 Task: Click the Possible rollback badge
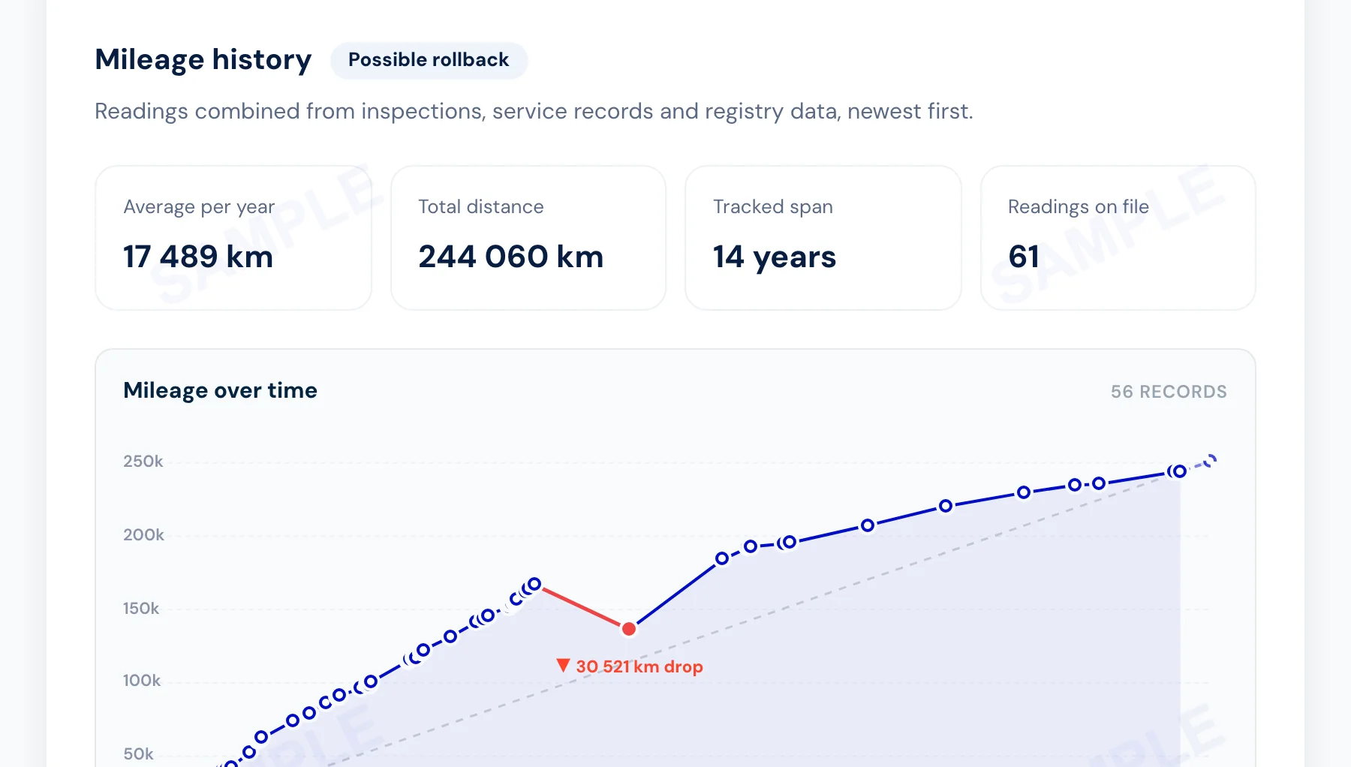[x=429, y=60]
